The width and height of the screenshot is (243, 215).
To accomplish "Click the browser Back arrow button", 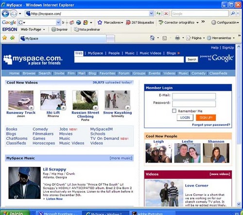I will (5, 14).
